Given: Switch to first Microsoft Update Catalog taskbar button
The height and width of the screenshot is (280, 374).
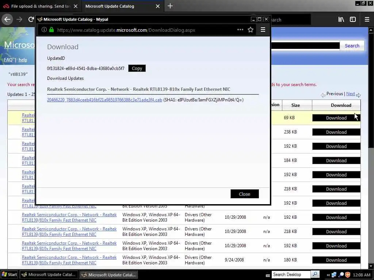Looking at the screenshot, I should (49, 275).
